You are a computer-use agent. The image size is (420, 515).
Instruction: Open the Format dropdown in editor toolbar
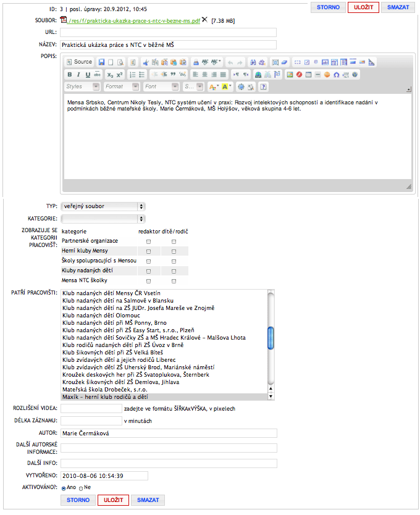pos(121,87)
